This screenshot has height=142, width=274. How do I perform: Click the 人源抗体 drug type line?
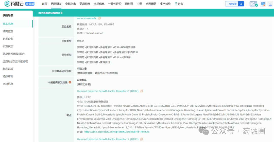pos(104,57)
